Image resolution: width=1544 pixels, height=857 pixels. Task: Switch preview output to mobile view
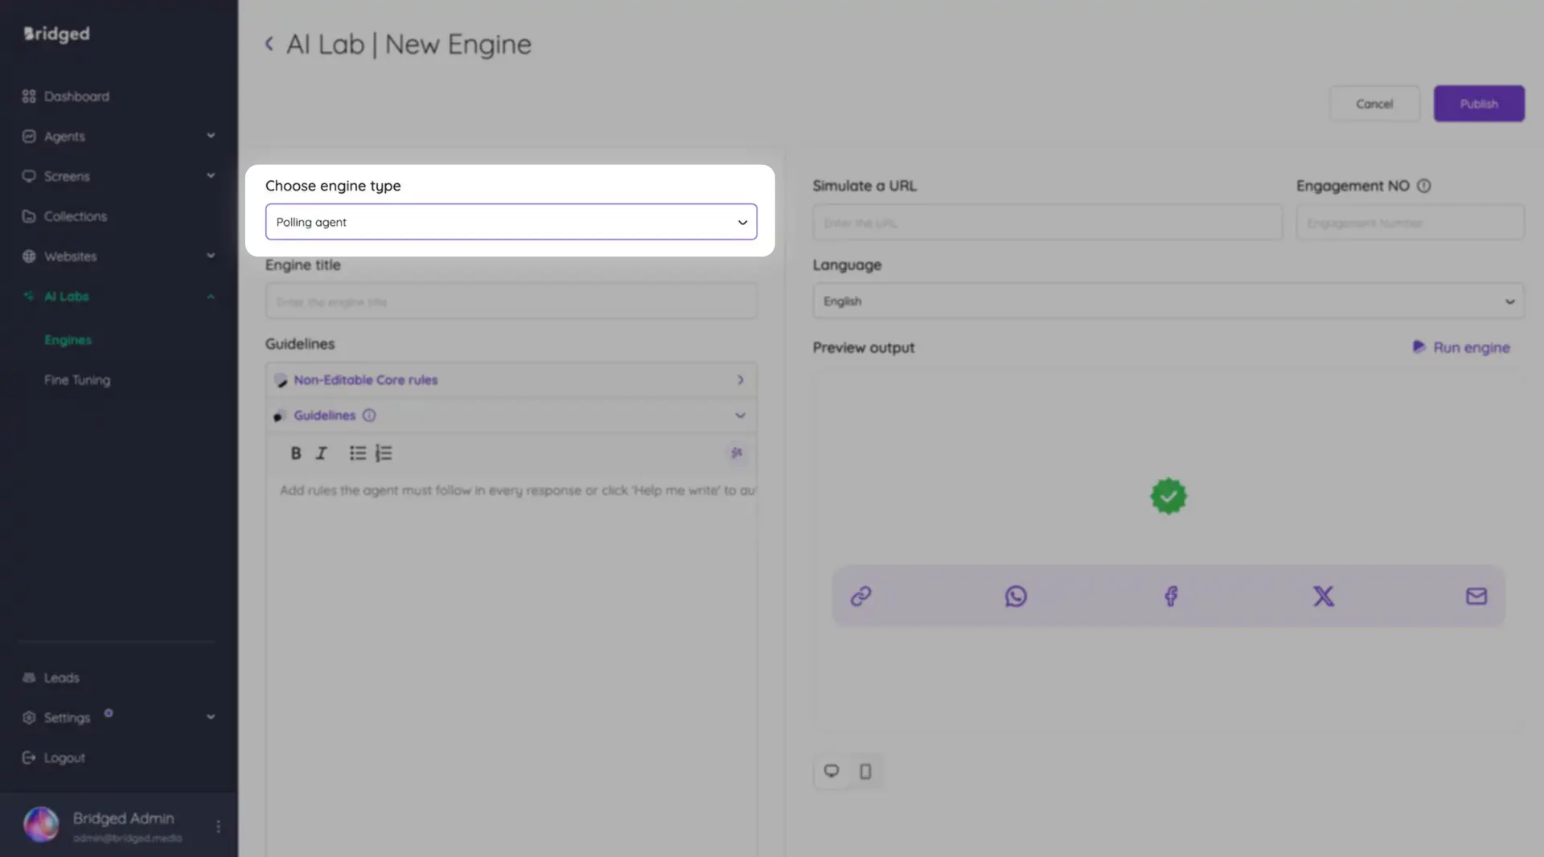pos(865,770)
